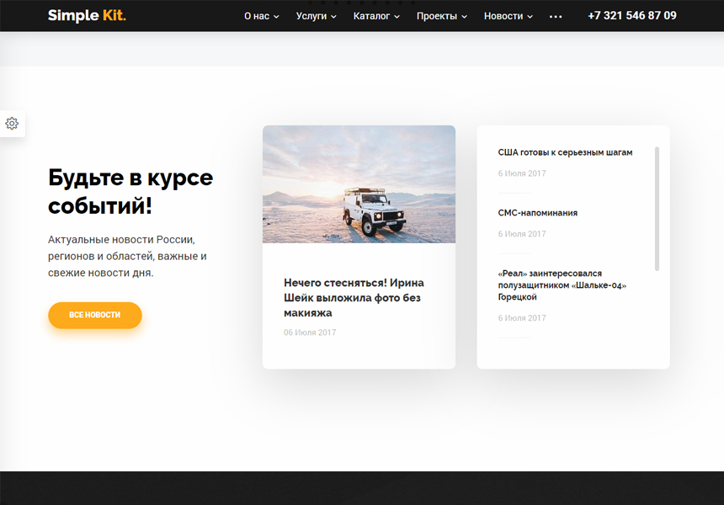The image size is (724, 505).
Task: Open the three-dots more menu
Action: coord(556,17)
